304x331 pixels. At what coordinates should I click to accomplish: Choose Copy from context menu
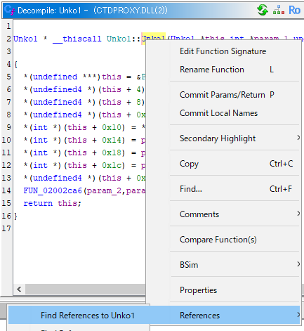pos(189,164)
